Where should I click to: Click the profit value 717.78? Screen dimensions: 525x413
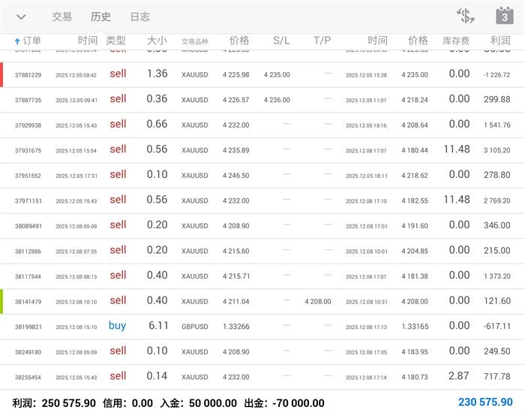point(496,376)
